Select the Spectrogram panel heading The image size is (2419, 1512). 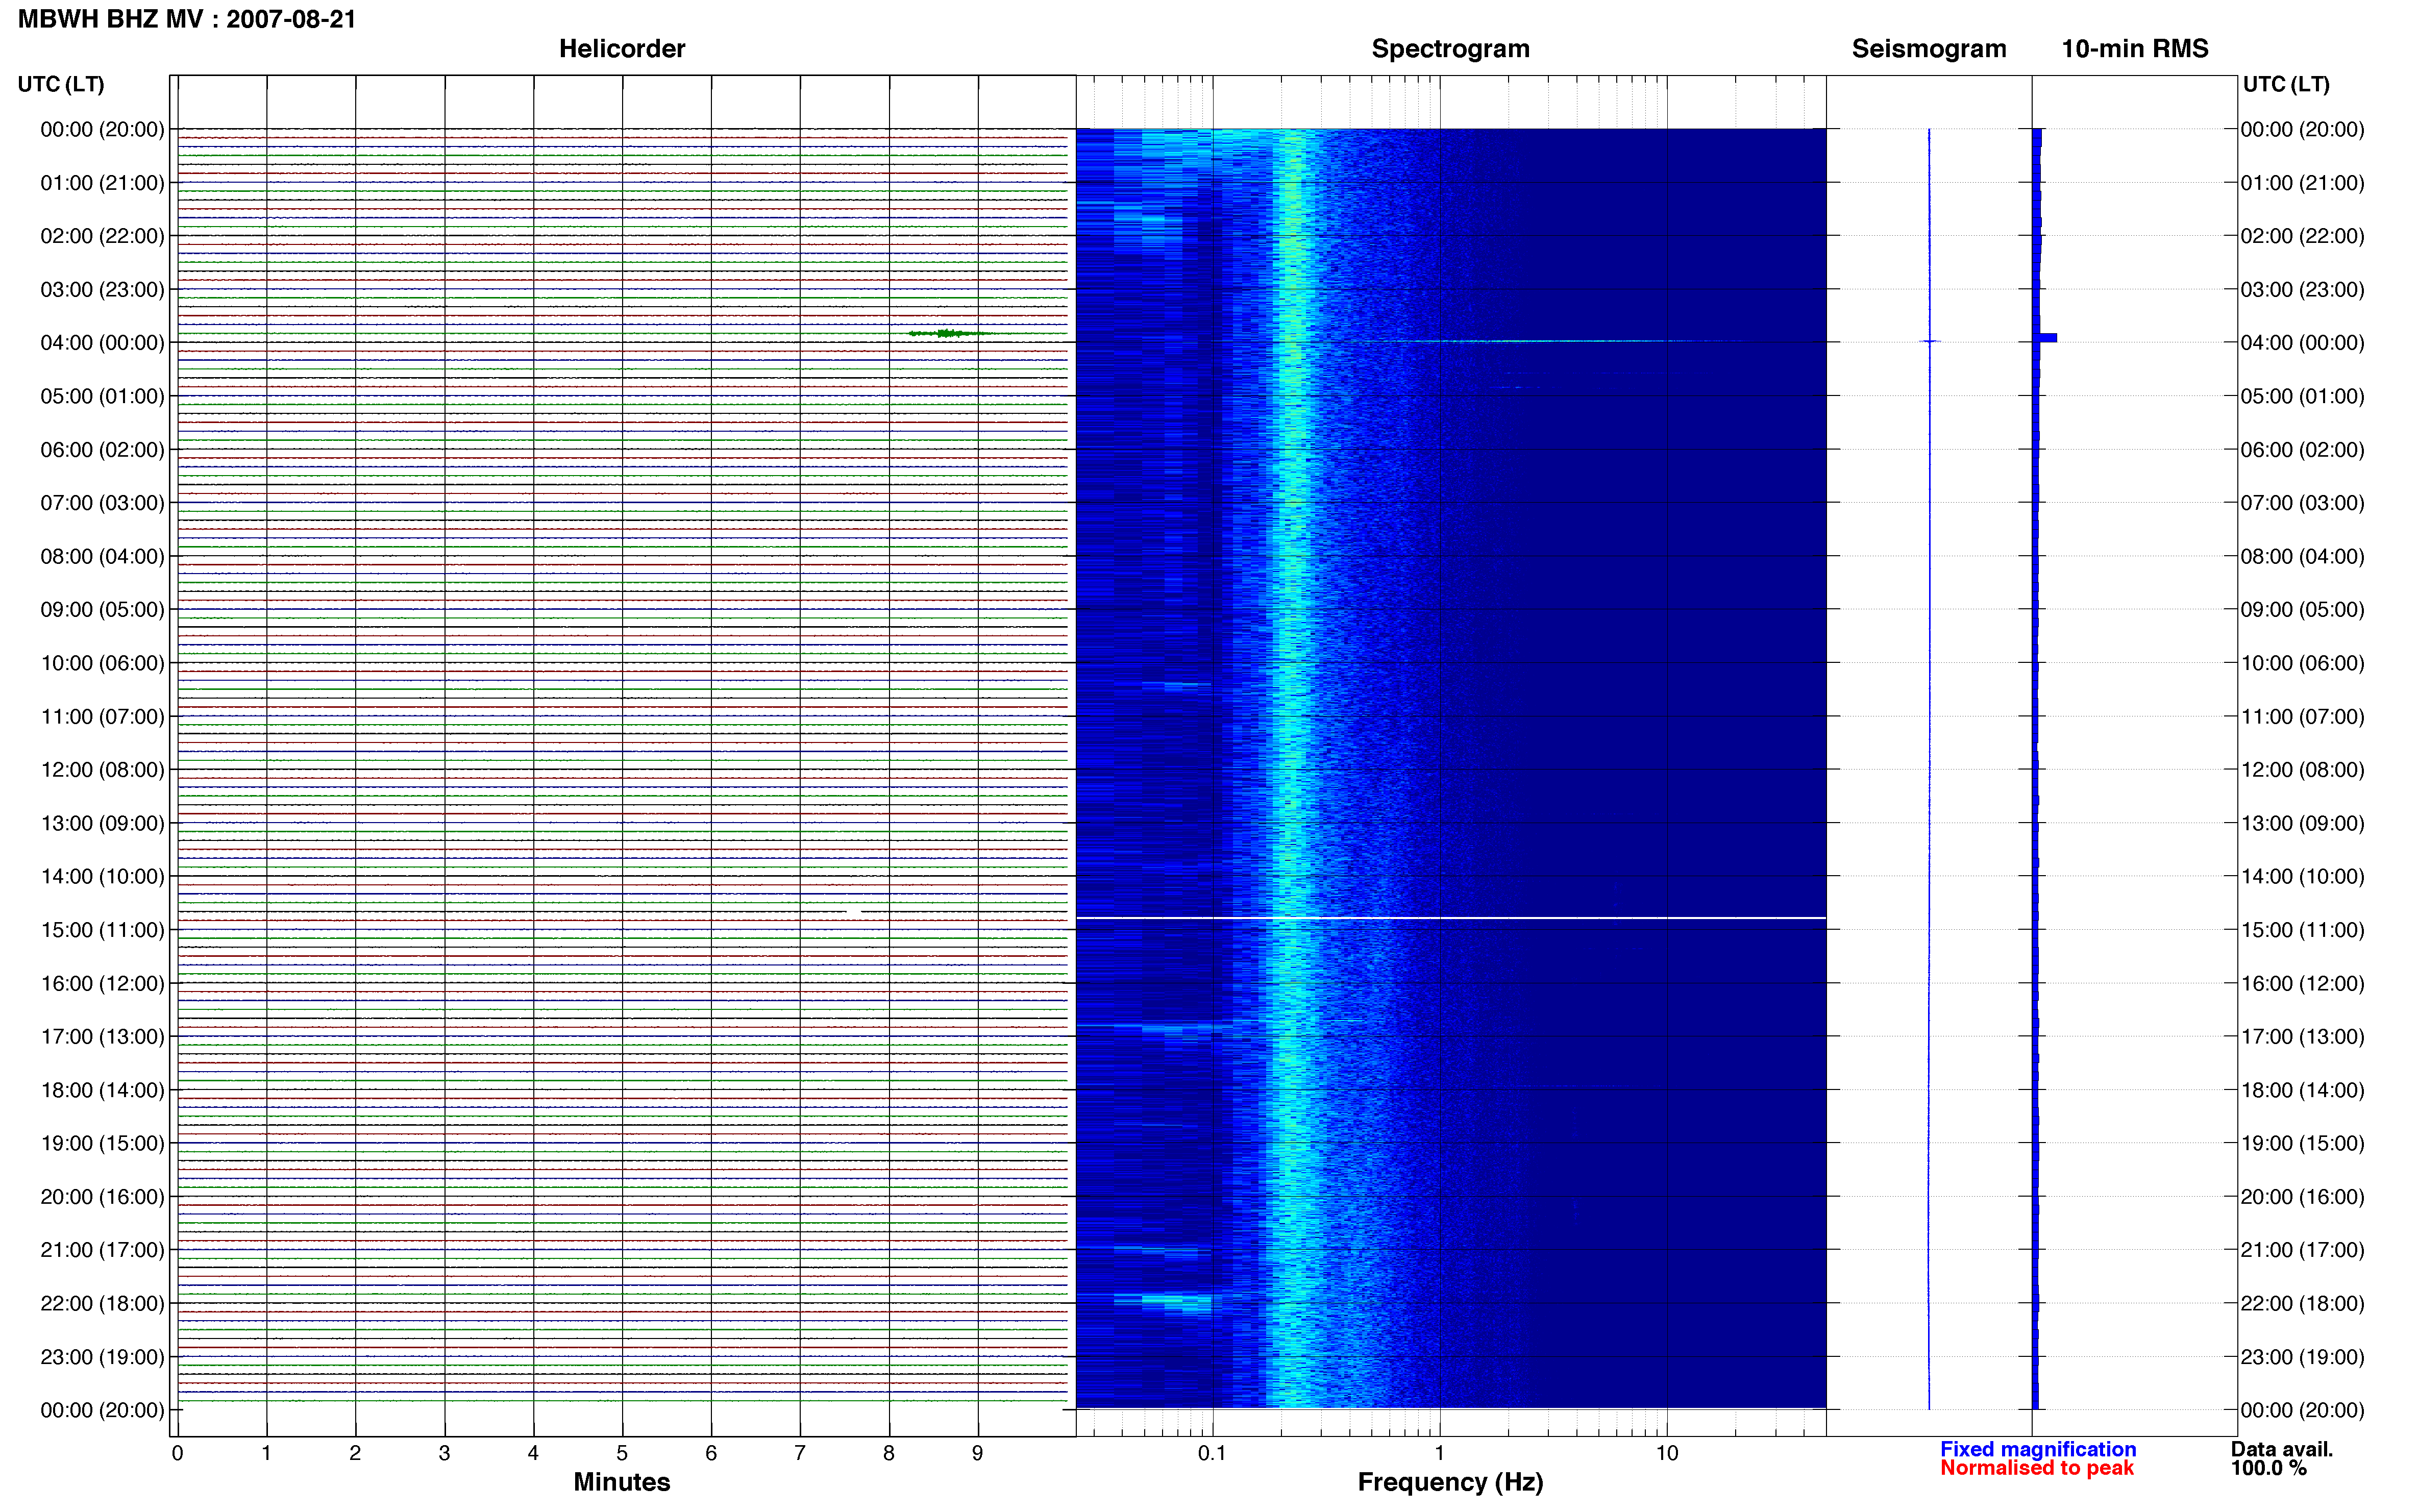click(1450, 48)
